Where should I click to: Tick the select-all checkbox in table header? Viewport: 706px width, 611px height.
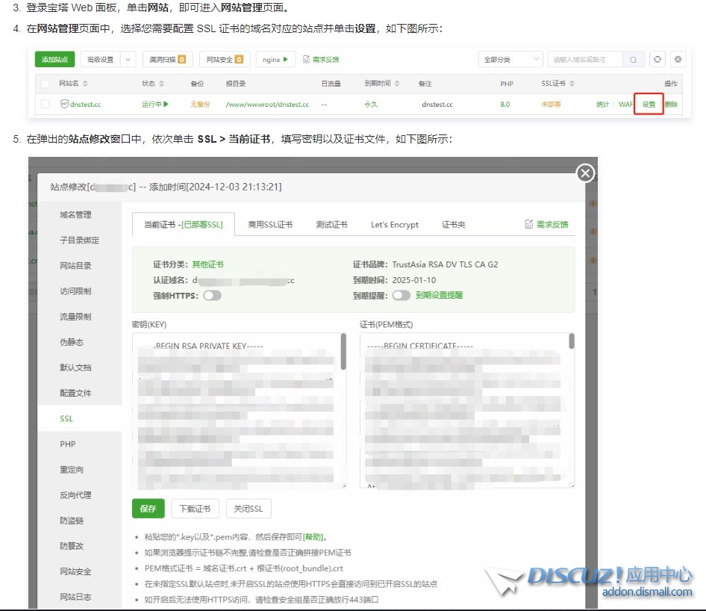[x=45, y=84]
